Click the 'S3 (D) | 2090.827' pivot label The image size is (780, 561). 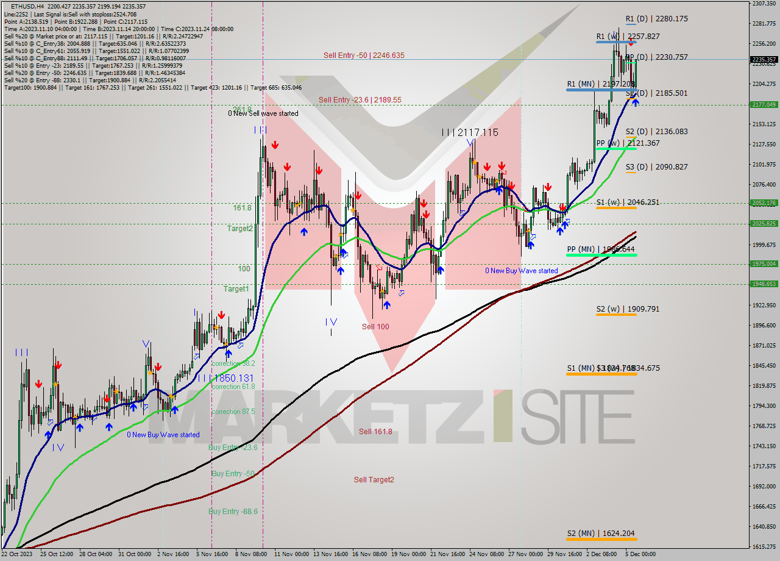click(657, 167)
